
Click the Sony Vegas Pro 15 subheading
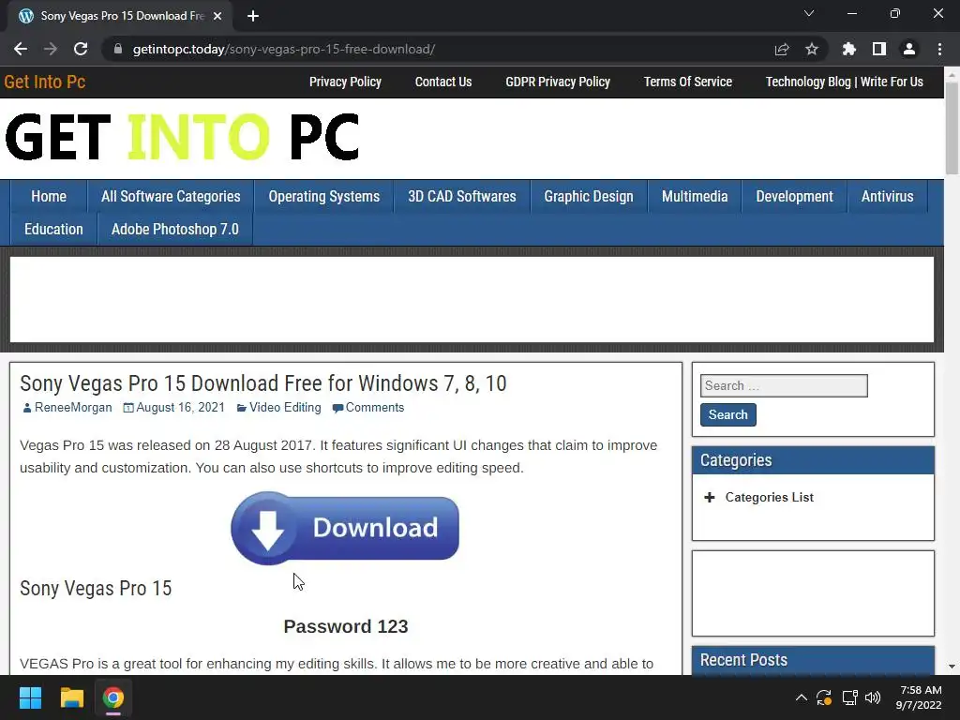(x=97, y=589)
